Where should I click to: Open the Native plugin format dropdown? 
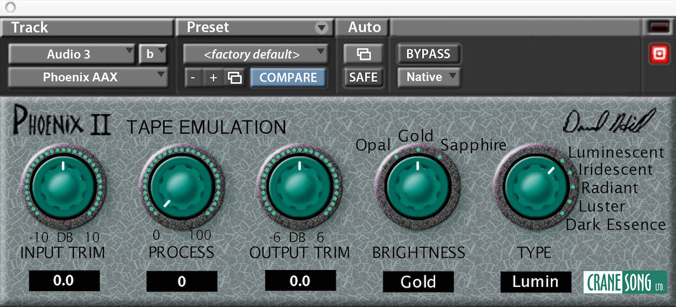click(x=429, y=77)
